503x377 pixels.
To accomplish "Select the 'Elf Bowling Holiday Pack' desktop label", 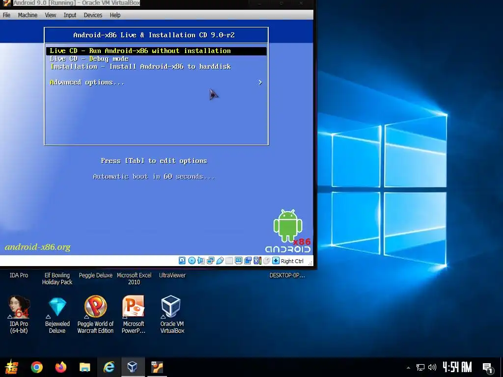I will pos(57,279).
